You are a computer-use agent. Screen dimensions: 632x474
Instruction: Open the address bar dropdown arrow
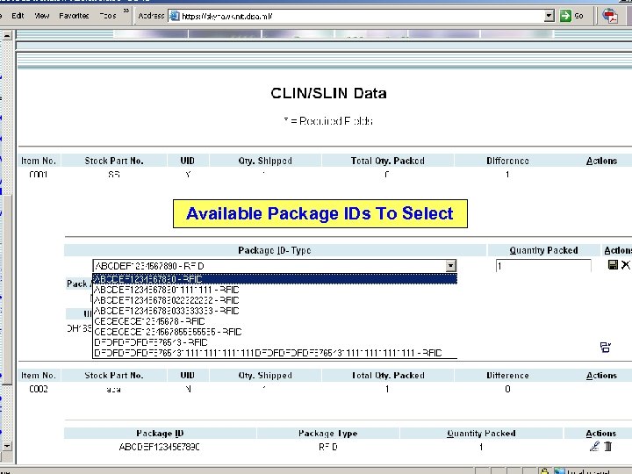(549, 16)
